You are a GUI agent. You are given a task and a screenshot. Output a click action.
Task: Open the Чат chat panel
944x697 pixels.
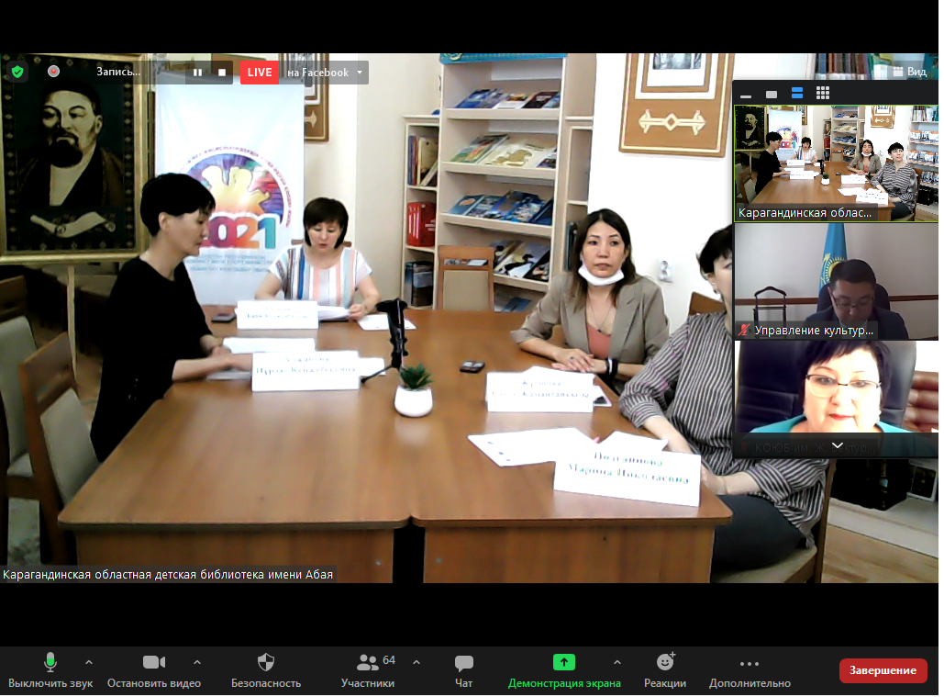[464, 669]
